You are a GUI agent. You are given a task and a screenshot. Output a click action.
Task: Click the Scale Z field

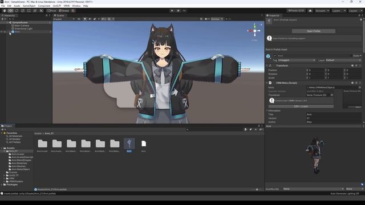pyautogui.click(x=354, y=77)
